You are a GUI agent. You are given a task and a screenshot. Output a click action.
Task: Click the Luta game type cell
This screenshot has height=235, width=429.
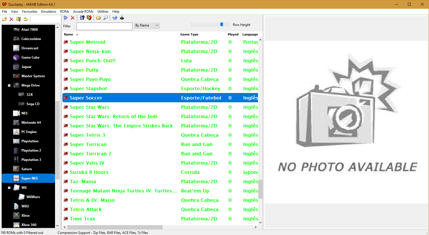(x=186, y=61)
